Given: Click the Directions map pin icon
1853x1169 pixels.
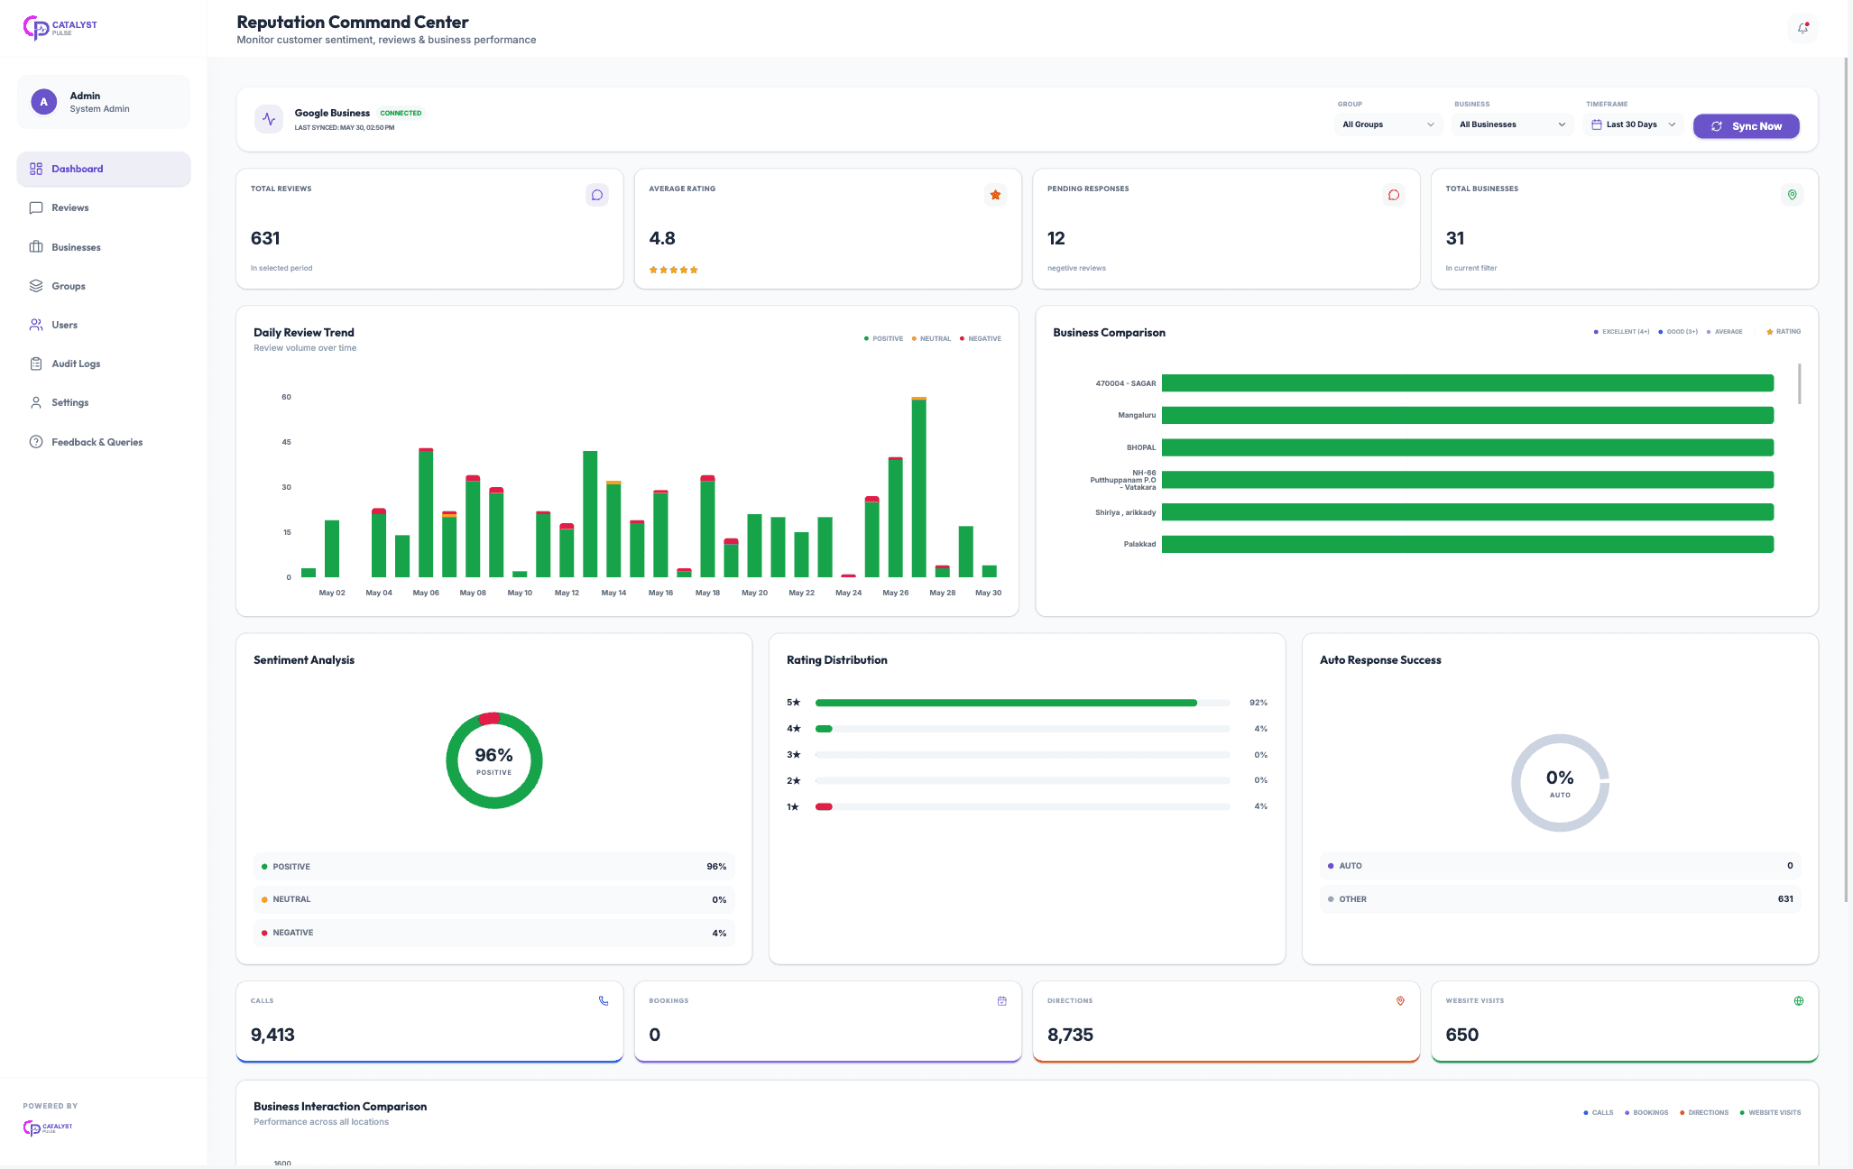Looking at the screenshot, I should [1400, 1001].
